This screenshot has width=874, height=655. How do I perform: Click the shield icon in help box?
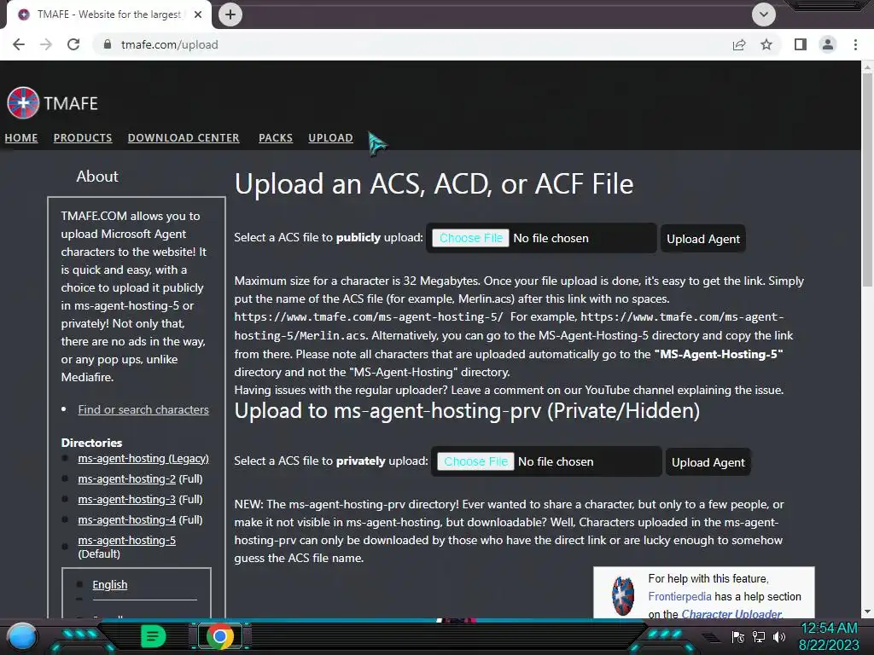[622, 596]
